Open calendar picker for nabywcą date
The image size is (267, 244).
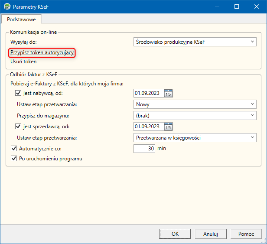click(169, 93)
